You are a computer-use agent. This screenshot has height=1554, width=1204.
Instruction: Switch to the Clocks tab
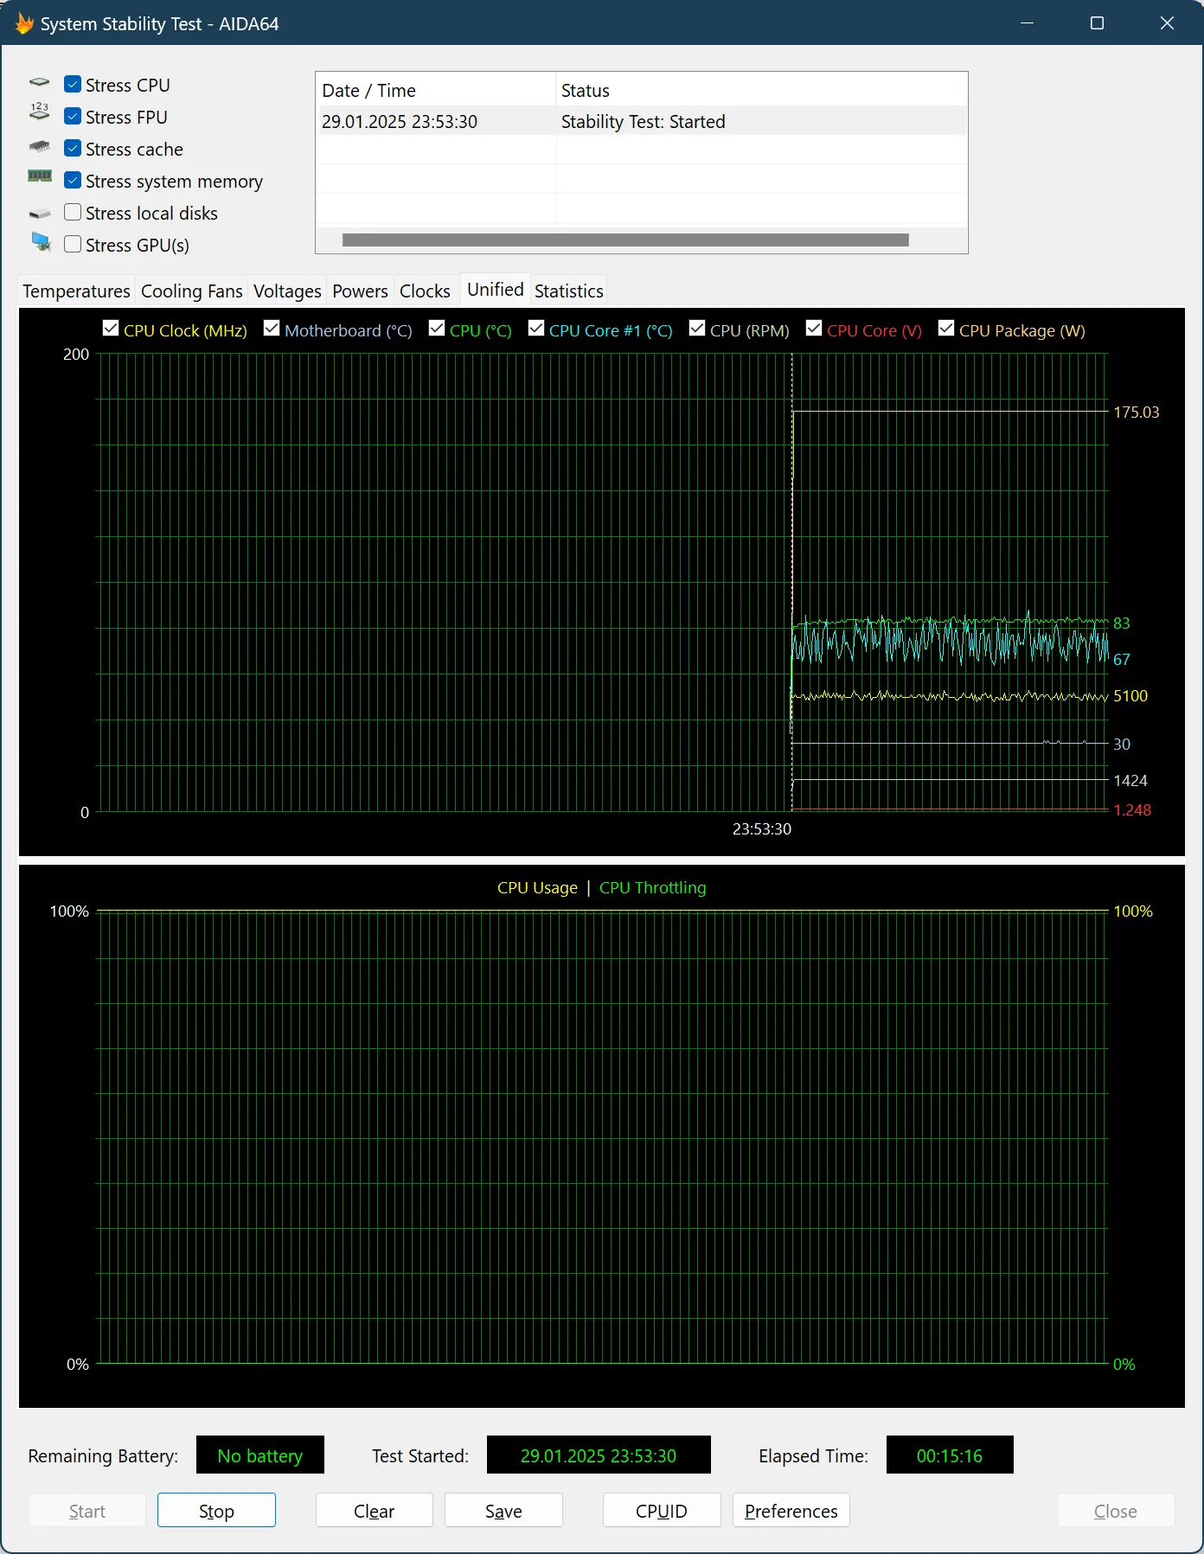click(x=425, y=291)
